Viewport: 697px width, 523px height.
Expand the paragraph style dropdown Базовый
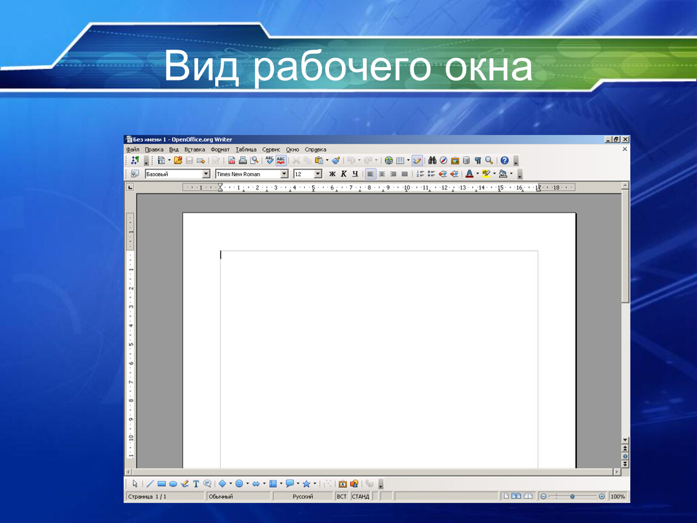pyautogui.click(x=205, y=174)
